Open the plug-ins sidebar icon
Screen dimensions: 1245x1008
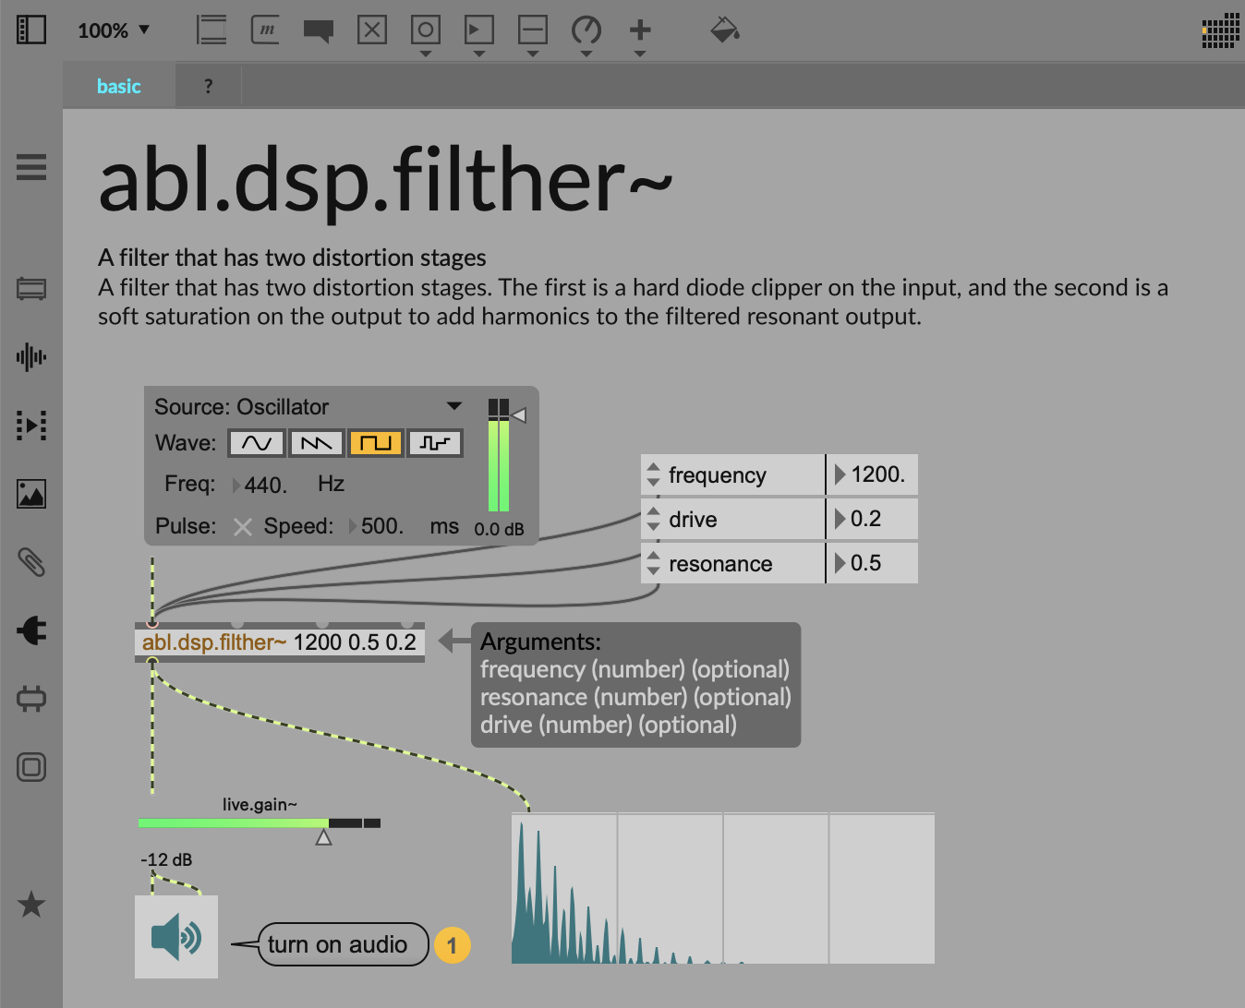pyautogui.click(x=31, y=630)
